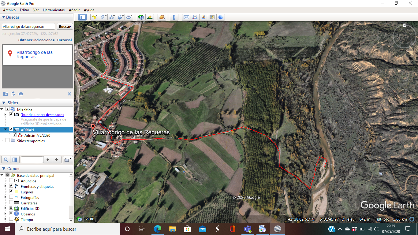The image size is (418, 235).
Task: Click the Obtener indicaciones link
Action: pos(36,40)
